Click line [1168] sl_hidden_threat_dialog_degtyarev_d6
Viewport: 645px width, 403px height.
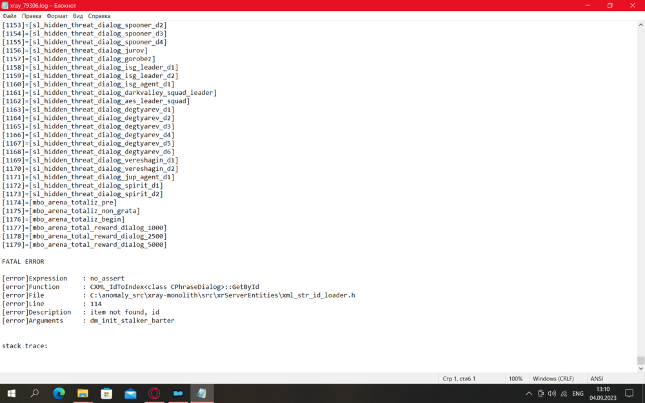pos(88,152)
